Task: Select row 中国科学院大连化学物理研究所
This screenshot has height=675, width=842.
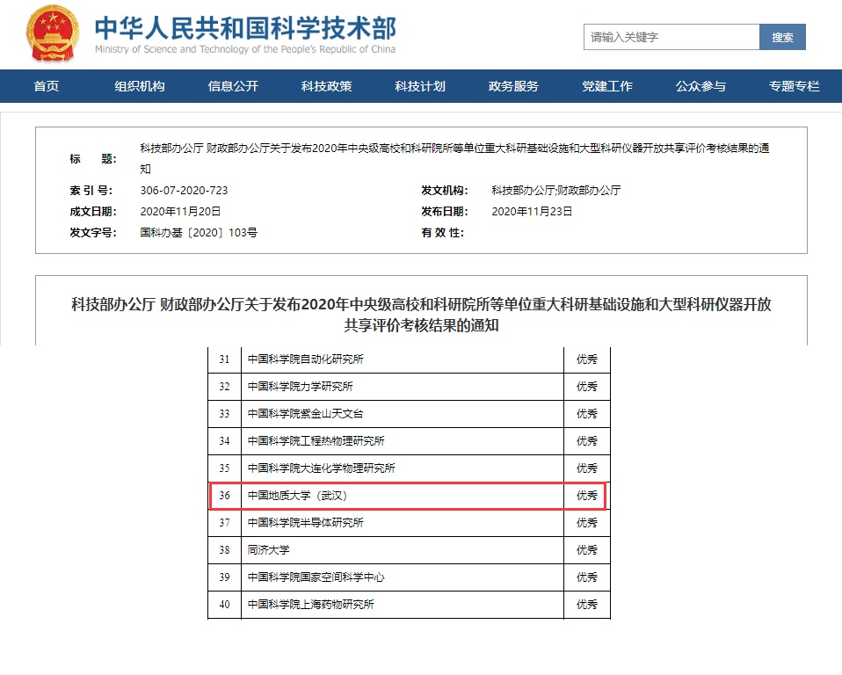Action: point(410,468)
